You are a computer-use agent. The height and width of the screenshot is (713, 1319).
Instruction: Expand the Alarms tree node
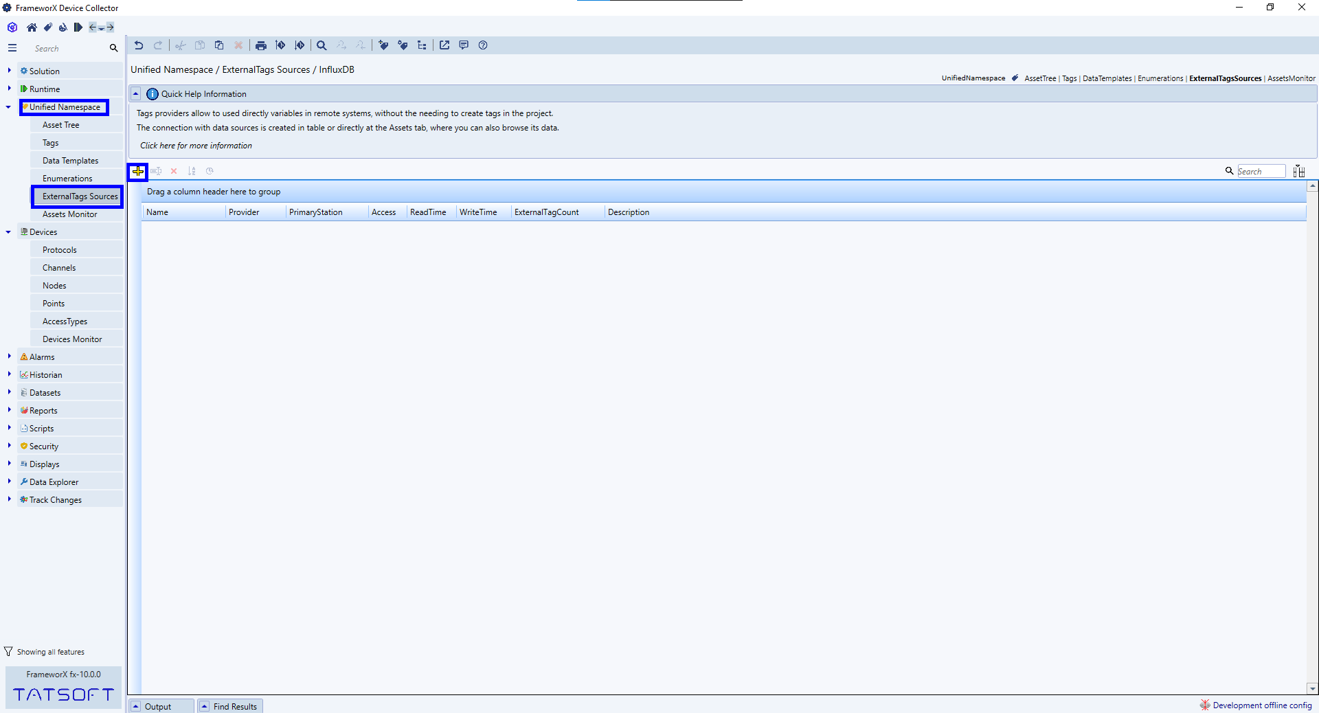9,356
